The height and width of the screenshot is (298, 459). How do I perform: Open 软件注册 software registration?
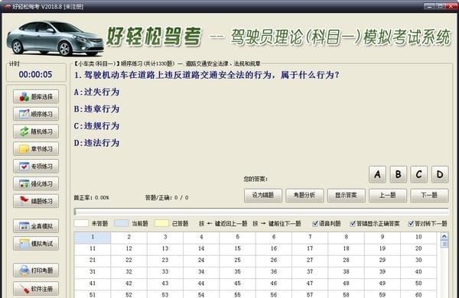(36, 289)
